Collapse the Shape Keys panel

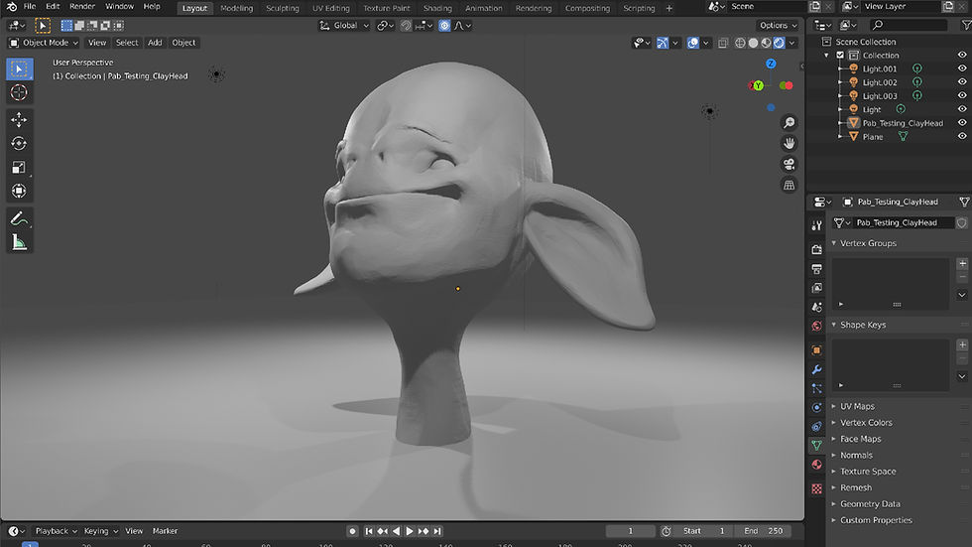click(x=862, y=325)
